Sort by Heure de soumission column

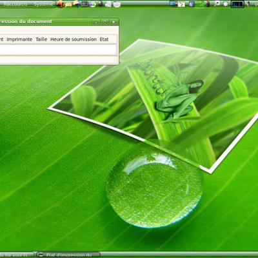pyautogui.click(x=74, y=39)
